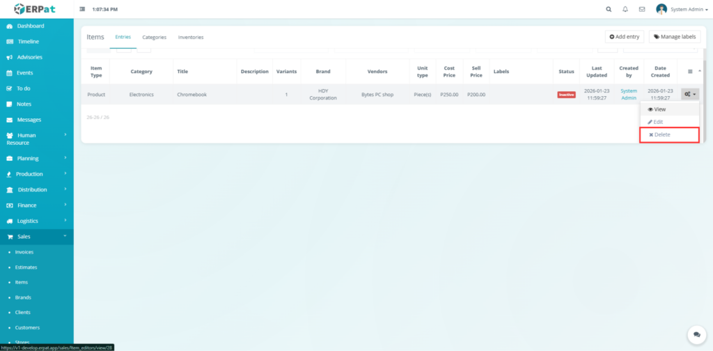Open the System Admin user dropdown
This screenshot has width=713, height=351.
click(x=687, y=9)
